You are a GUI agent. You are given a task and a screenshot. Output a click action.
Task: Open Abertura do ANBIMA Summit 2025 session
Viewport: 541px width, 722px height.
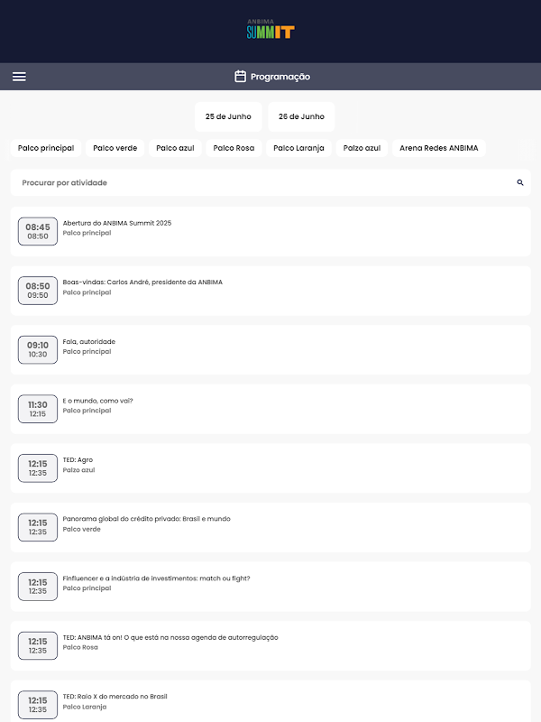click(270, 231)
